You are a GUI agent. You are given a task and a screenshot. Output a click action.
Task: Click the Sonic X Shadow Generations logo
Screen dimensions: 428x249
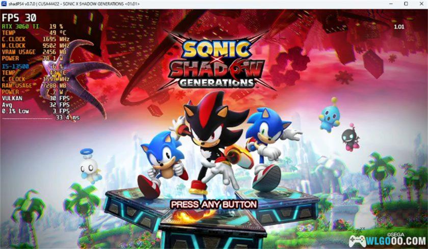(216, 62)
